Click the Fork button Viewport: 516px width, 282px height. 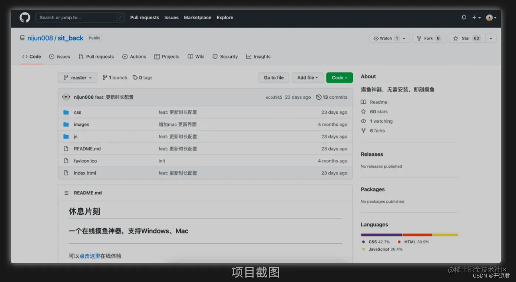(429, 38)
